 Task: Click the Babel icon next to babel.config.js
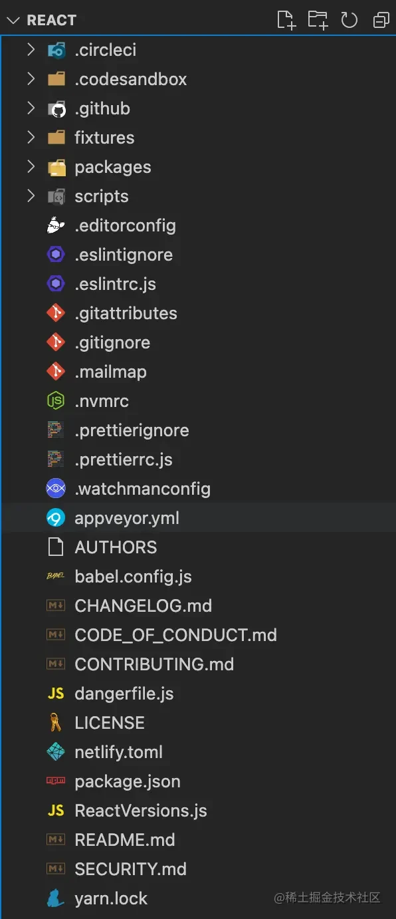coord(56,577)
